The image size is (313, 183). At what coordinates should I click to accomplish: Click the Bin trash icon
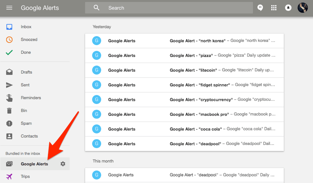click(9, 111)
